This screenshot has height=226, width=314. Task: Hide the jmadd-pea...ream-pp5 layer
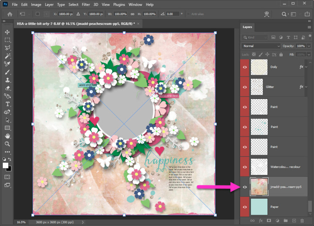tap(245, 187)
